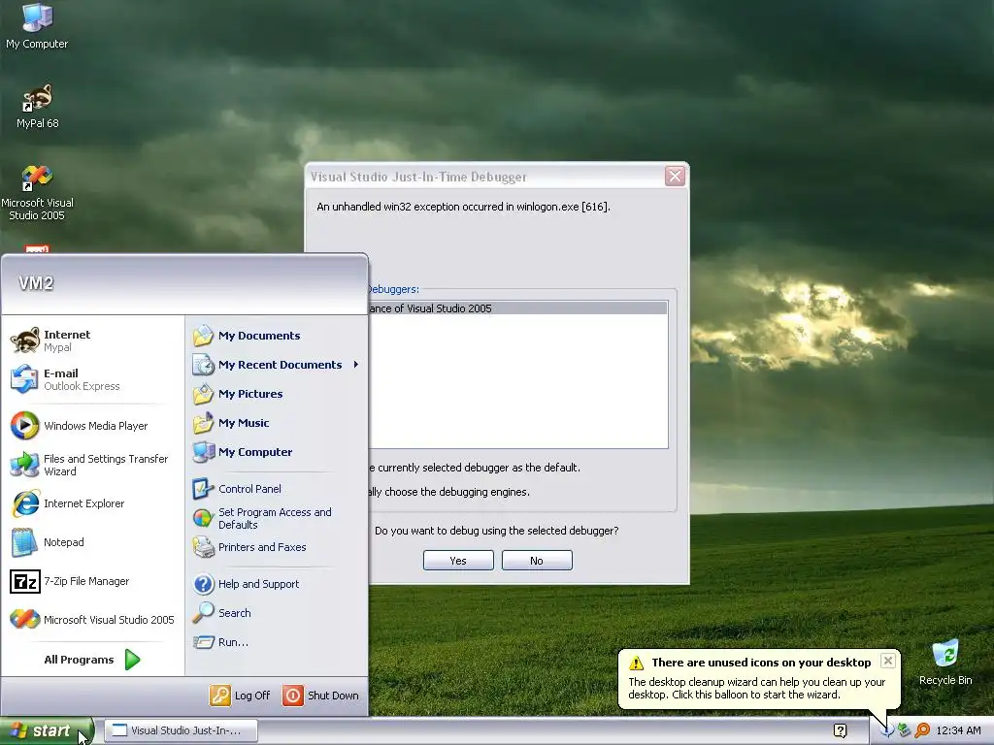This screenshot has height=745, width=994.
Task: Open the My Computer desktop icon
Action: [x=37, y=25]
